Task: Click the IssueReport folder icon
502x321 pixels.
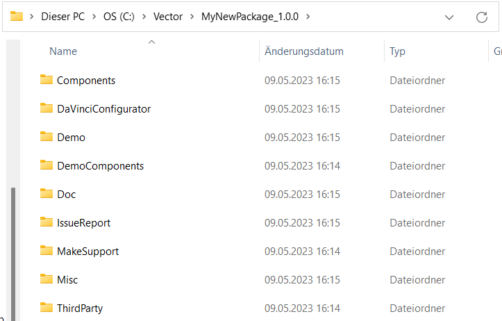Action: (47, 222)
